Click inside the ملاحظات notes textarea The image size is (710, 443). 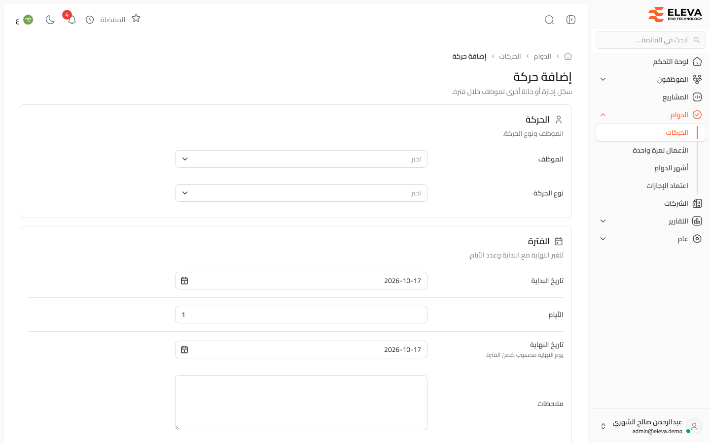[301, 403]
